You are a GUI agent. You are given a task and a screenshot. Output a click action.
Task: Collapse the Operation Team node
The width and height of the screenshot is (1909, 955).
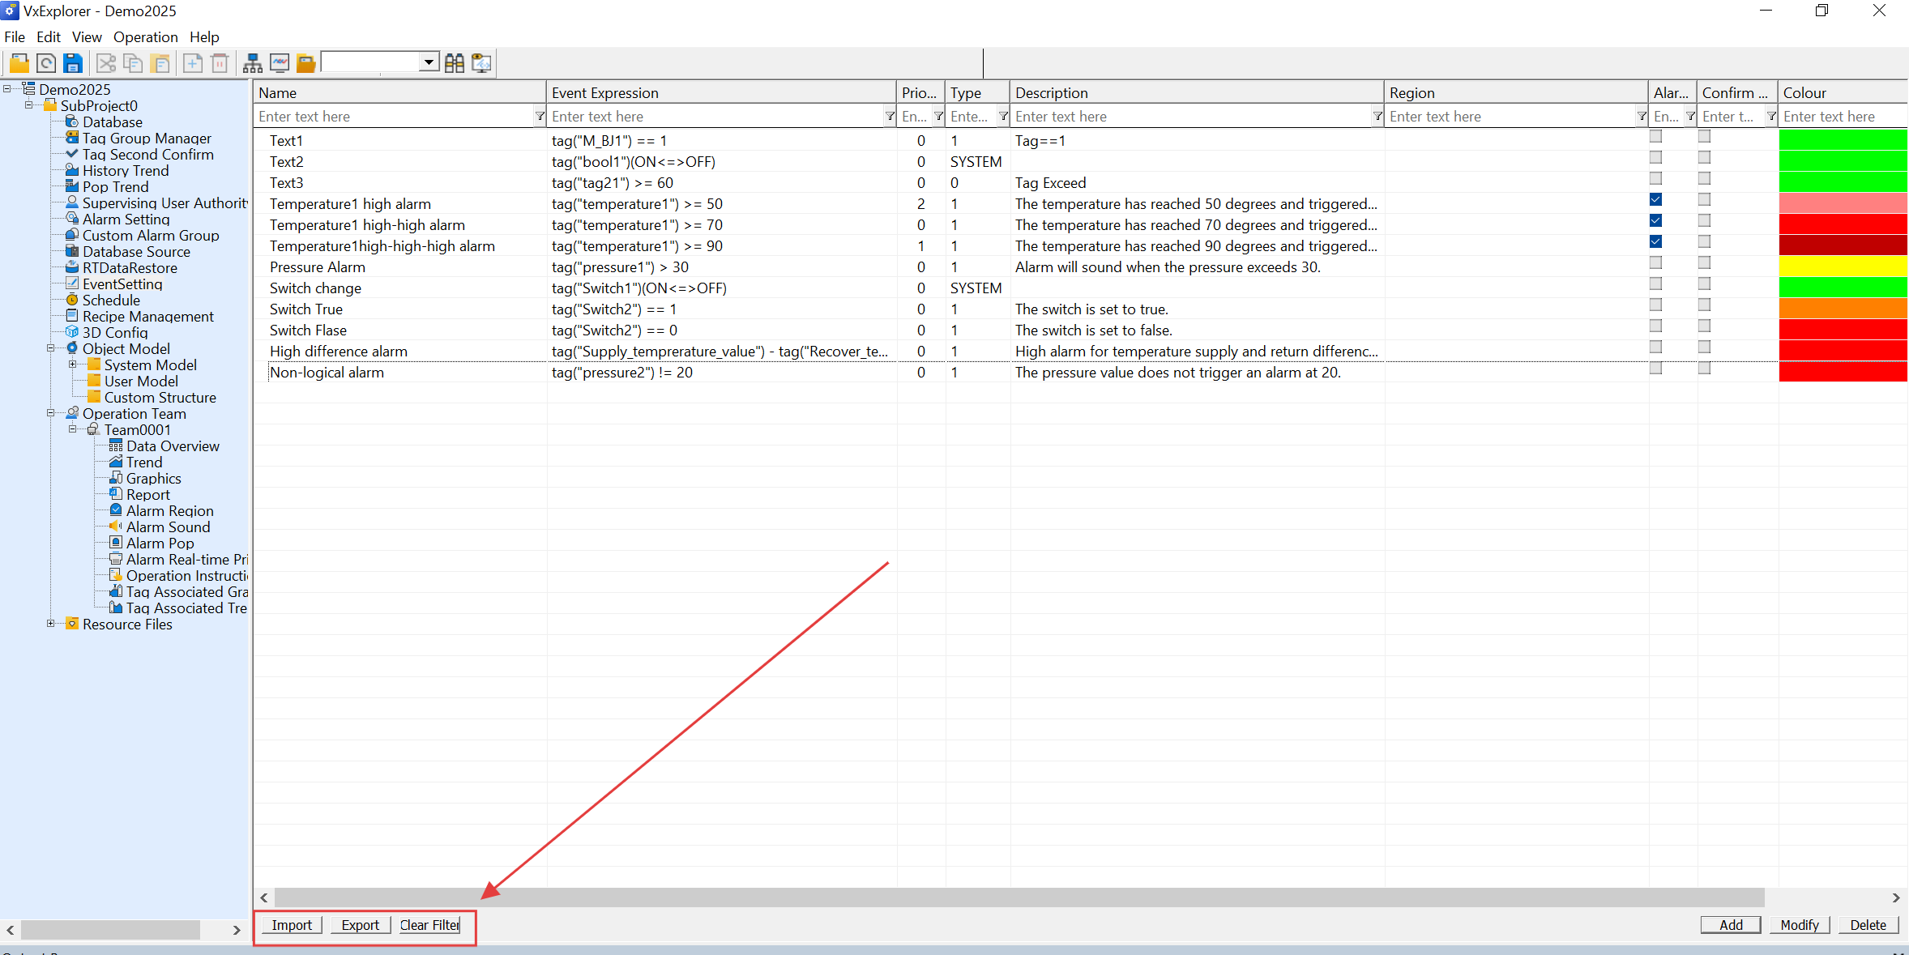50,413
